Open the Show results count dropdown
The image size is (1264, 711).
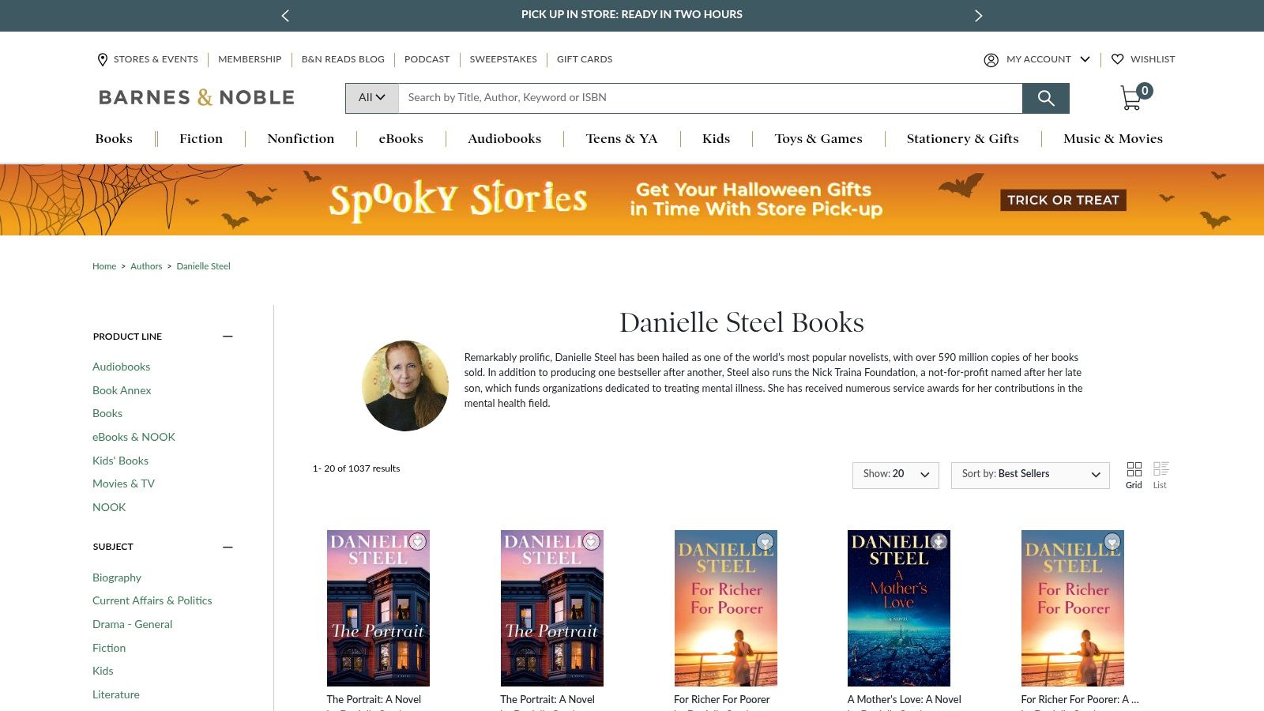coord(895,475)
